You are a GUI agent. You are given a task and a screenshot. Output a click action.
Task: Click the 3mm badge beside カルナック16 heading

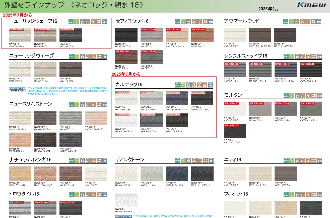point(199,85)
